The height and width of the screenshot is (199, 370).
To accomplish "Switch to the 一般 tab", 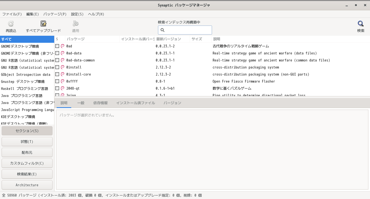I will tap(81, 103).
